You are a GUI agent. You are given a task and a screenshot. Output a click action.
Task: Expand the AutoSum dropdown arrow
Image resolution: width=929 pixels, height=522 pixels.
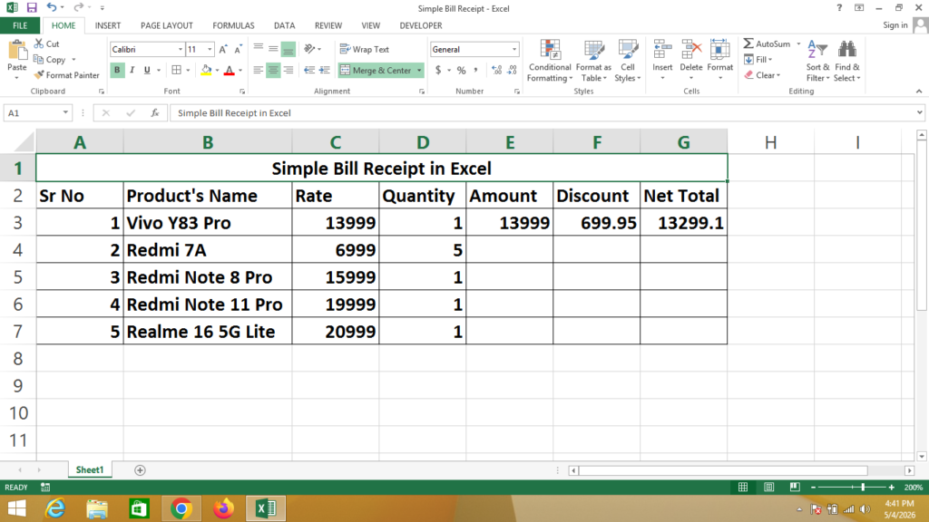pyautogui.click(x=798, y=43)
